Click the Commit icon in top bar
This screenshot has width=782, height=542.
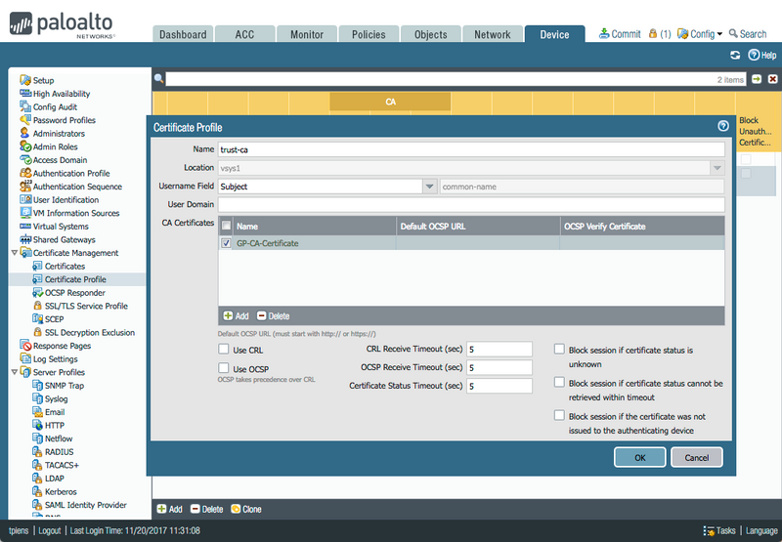[x=604, y=34]
